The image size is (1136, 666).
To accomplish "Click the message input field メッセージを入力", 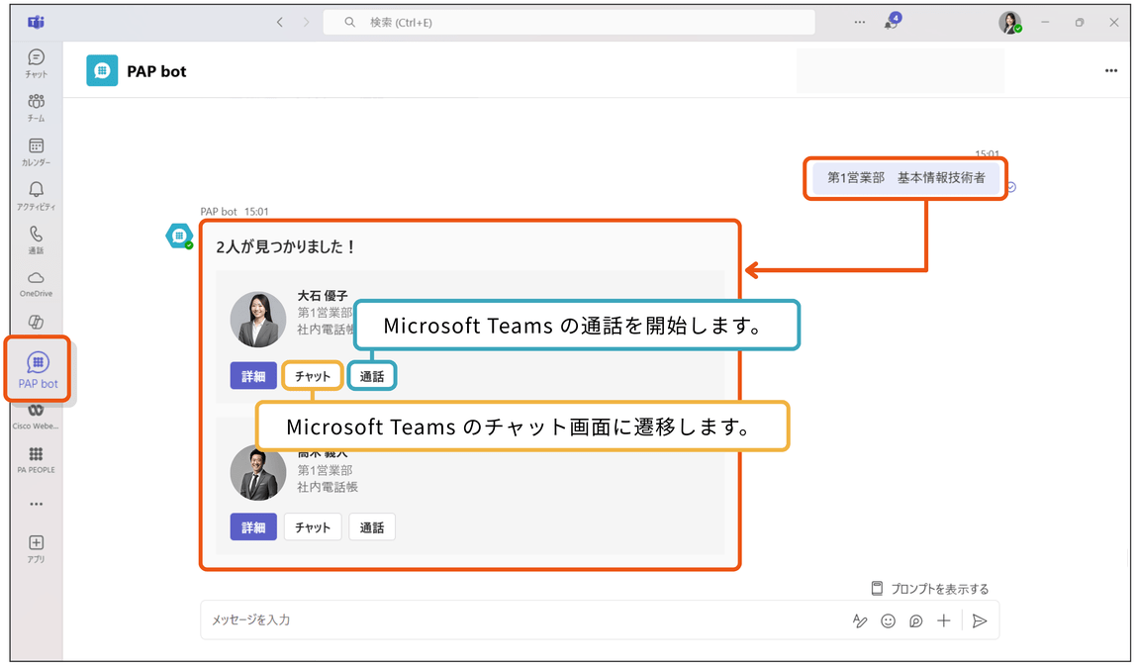I will click(x=521, y=619).
